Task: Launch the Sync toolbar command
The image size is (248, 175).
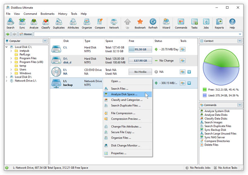Action: click(22, 24)
